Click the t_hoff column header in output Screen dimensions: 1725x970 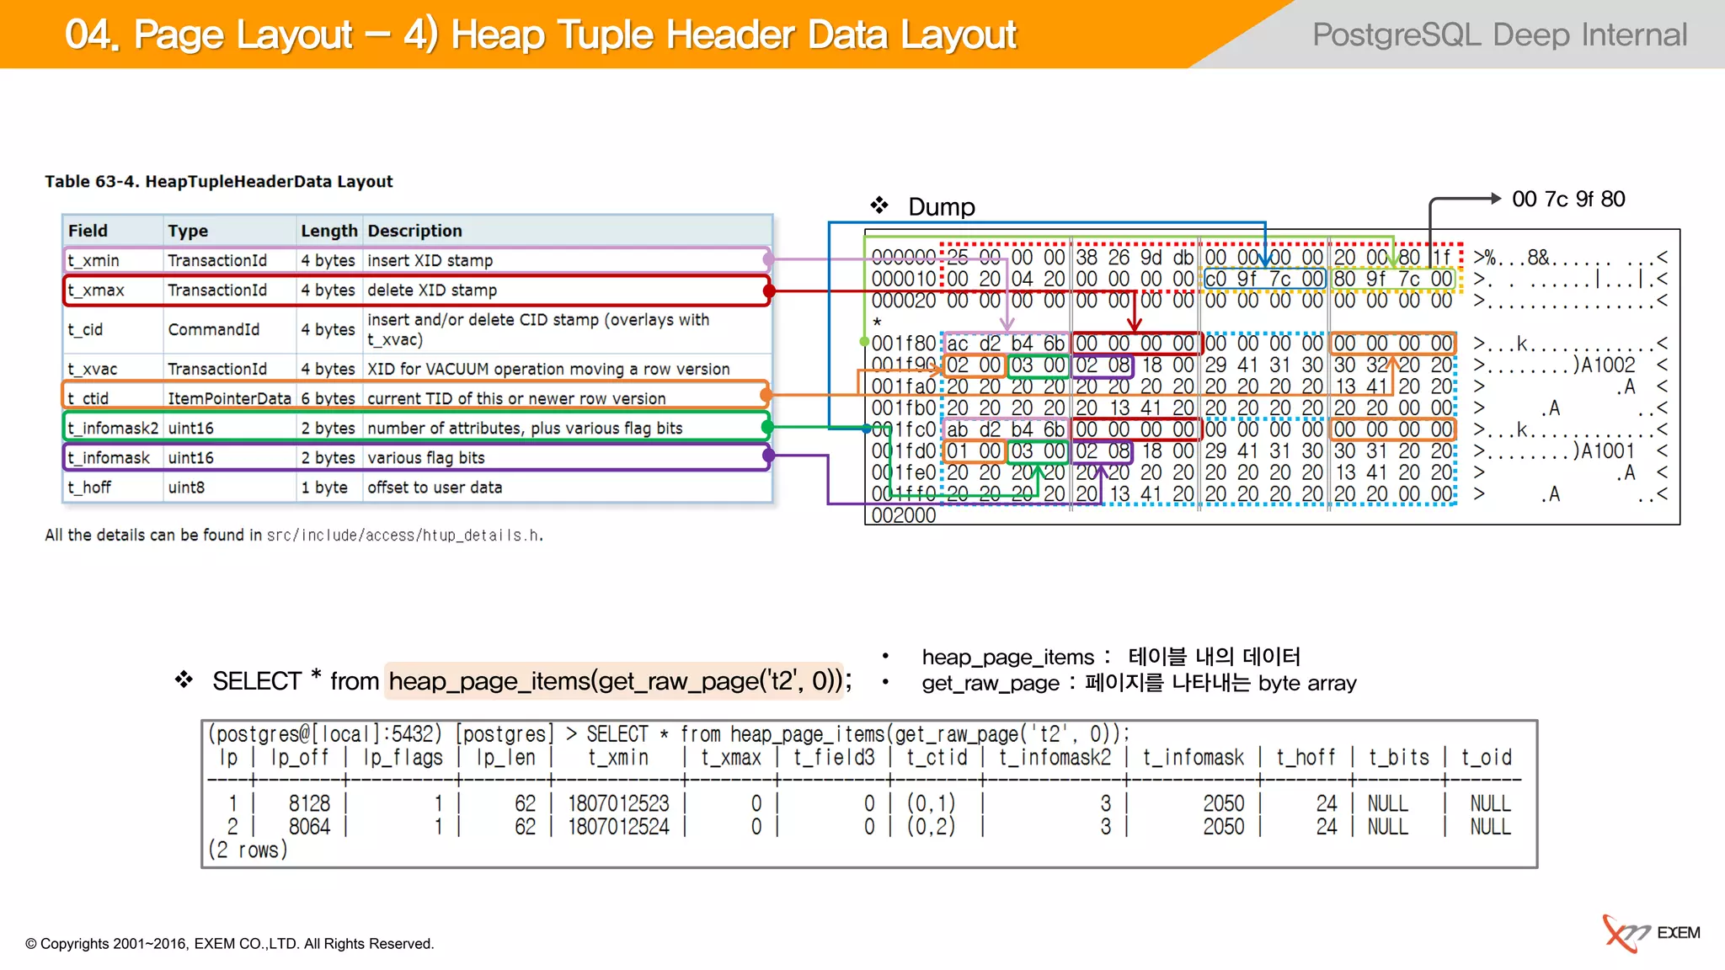click(x=1306, y=757)
